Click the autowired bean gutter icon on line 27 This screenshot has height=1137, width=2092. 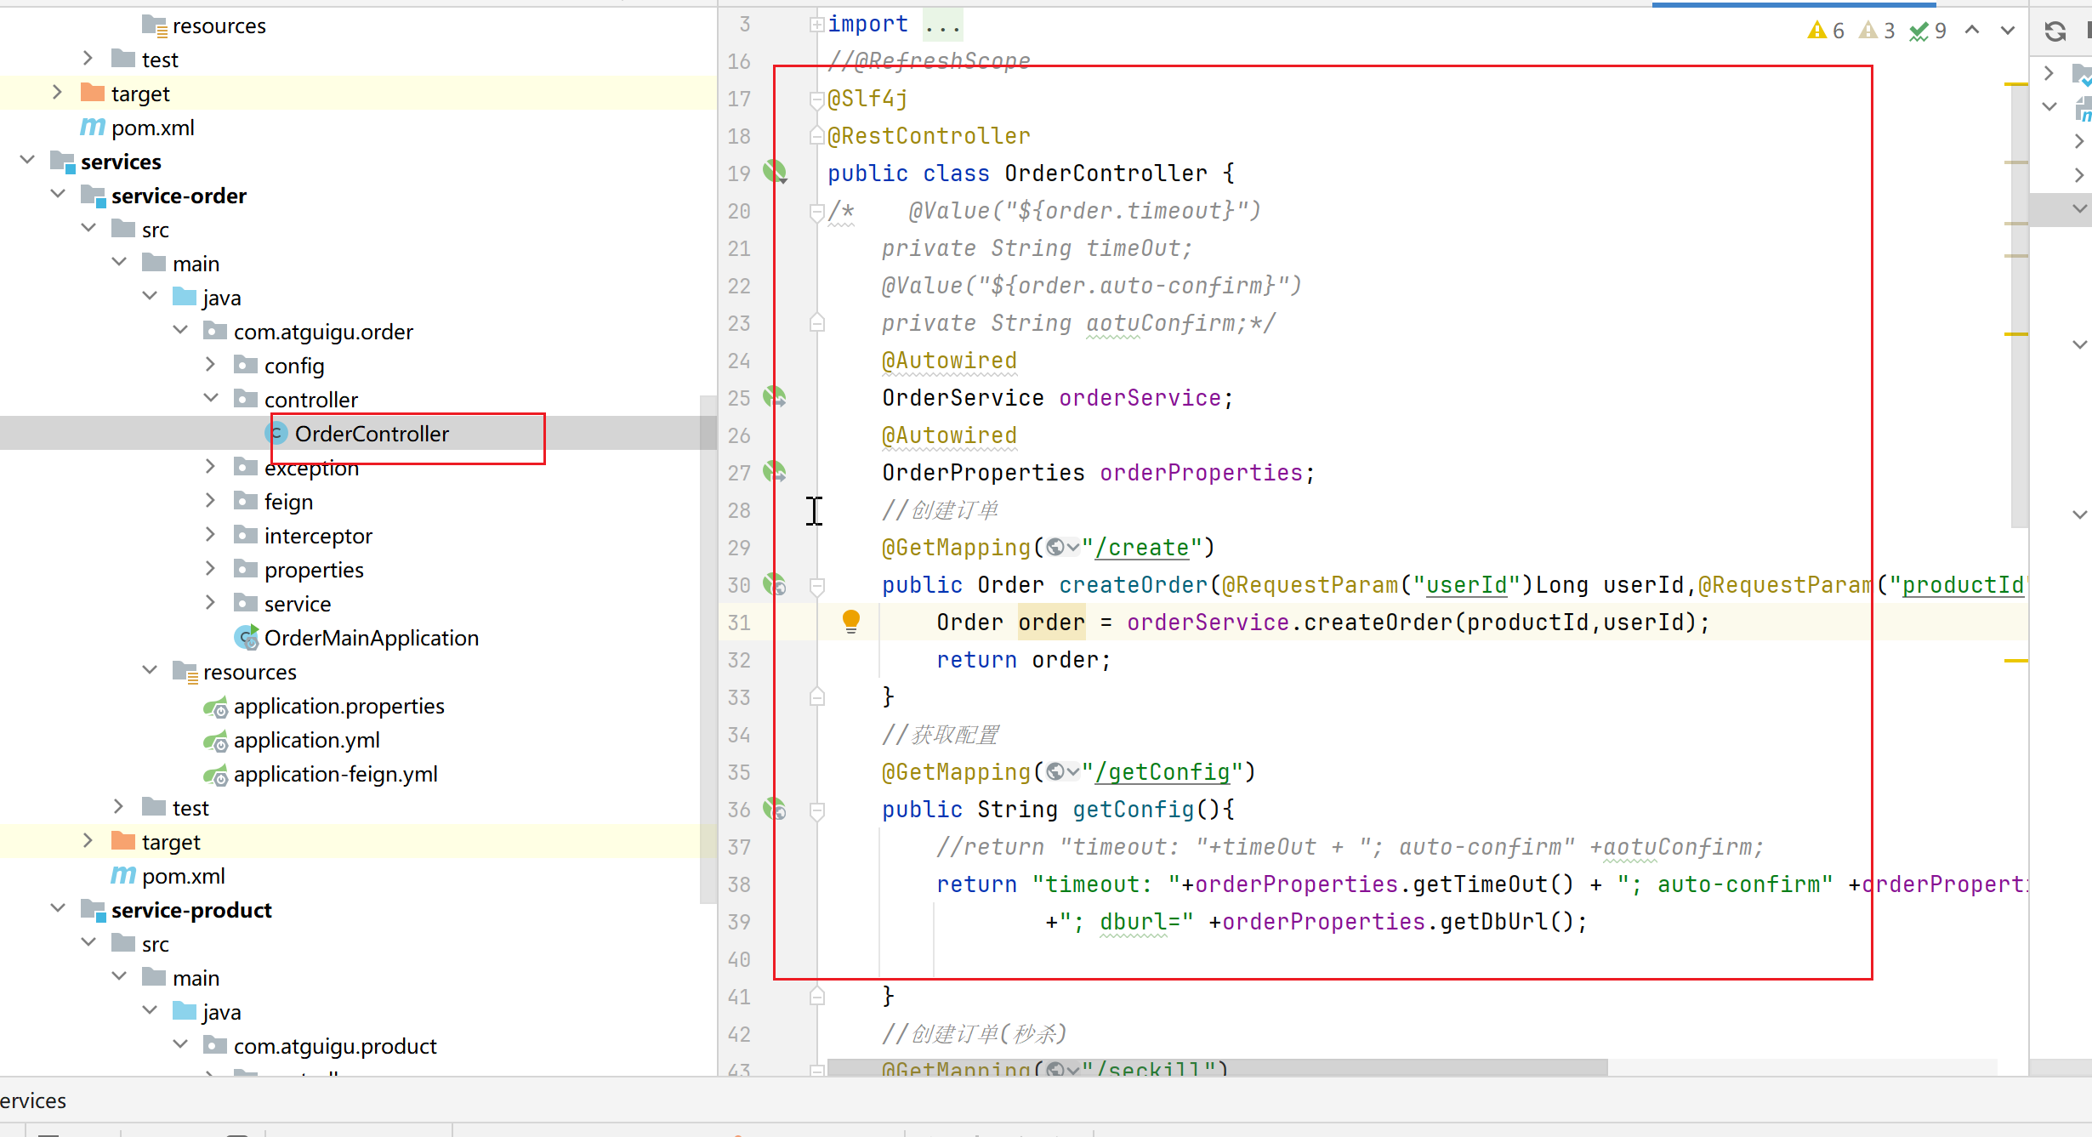775,472
